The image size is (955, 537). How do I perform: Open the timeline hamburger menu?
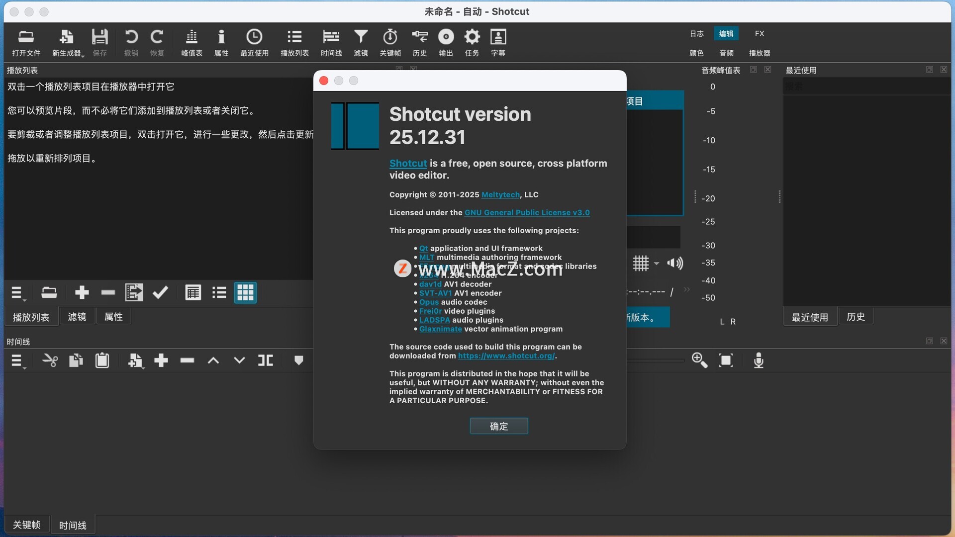click(x=17, y=360)
